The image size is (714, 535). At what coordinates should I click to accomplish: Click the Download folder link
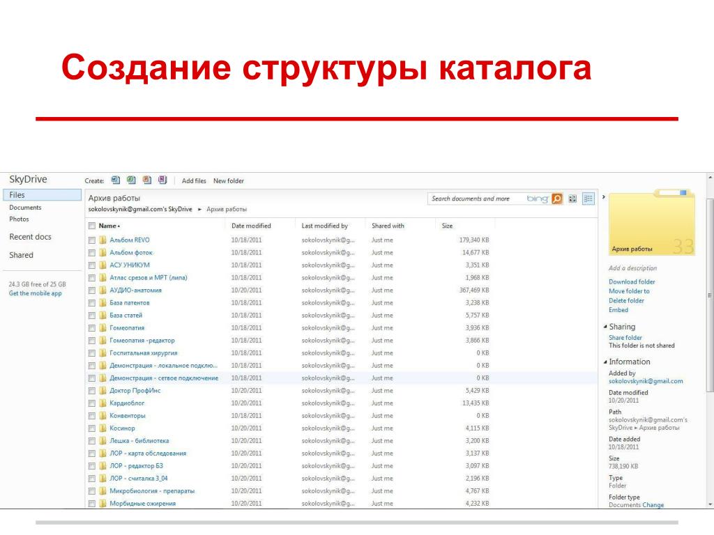pyautogui.click(x=632, y=281)
